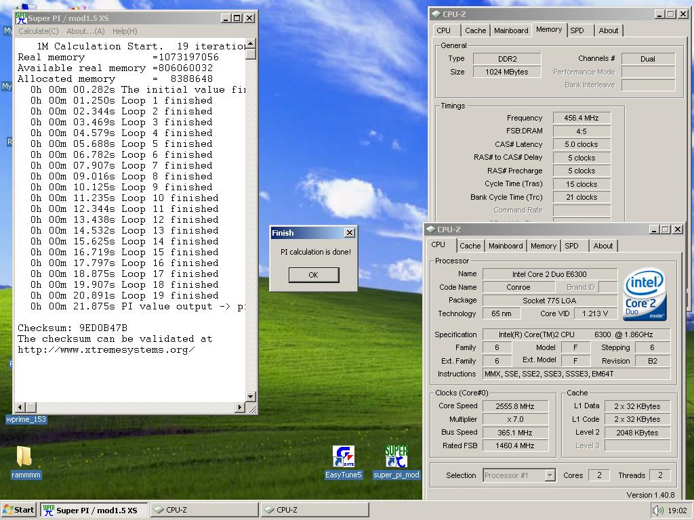
Task: Minimize the lower CPU-Z window
Action: click(x=654, y=229)
